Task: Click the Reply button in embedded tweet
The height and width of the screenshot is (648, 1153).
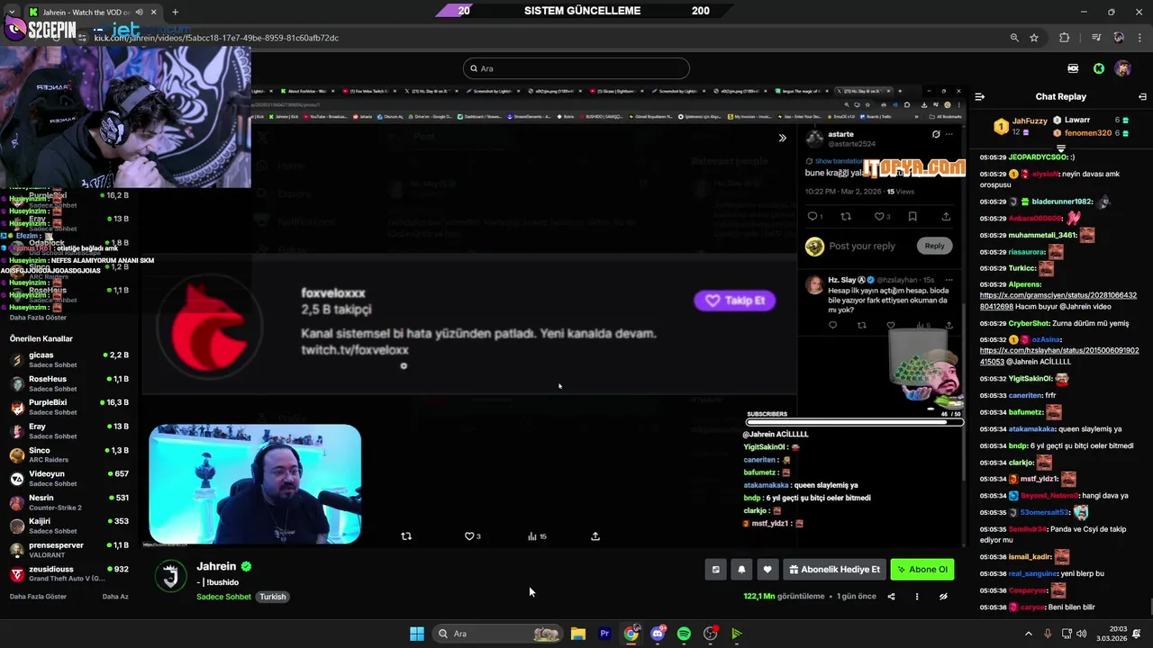Action: (934, 246)
